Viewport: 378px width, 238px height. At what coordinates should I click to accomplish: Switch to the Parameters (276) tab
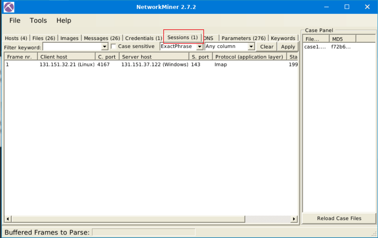pyautogui.click(x=243, y=38)
